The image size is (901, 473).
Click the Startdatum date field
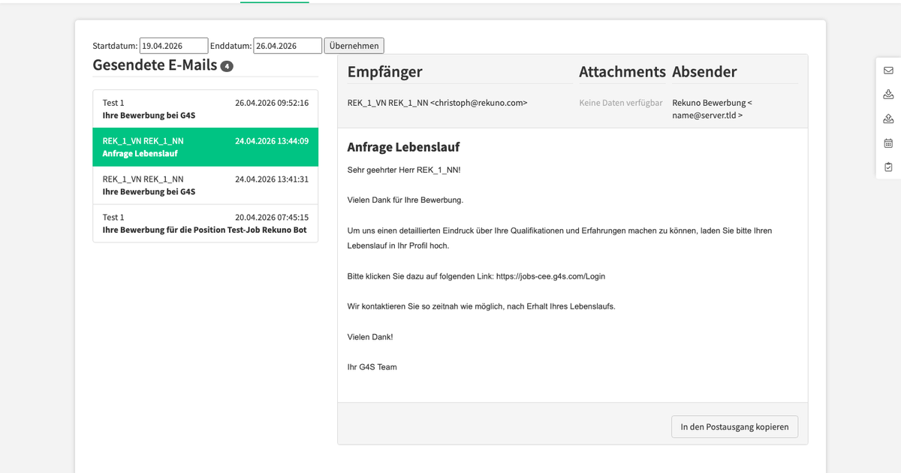[173, 46]
